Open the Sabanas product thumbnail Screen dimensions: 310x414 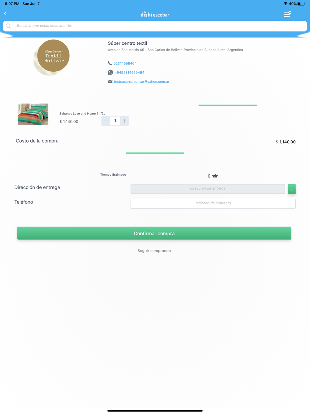[x=33, y=115]
